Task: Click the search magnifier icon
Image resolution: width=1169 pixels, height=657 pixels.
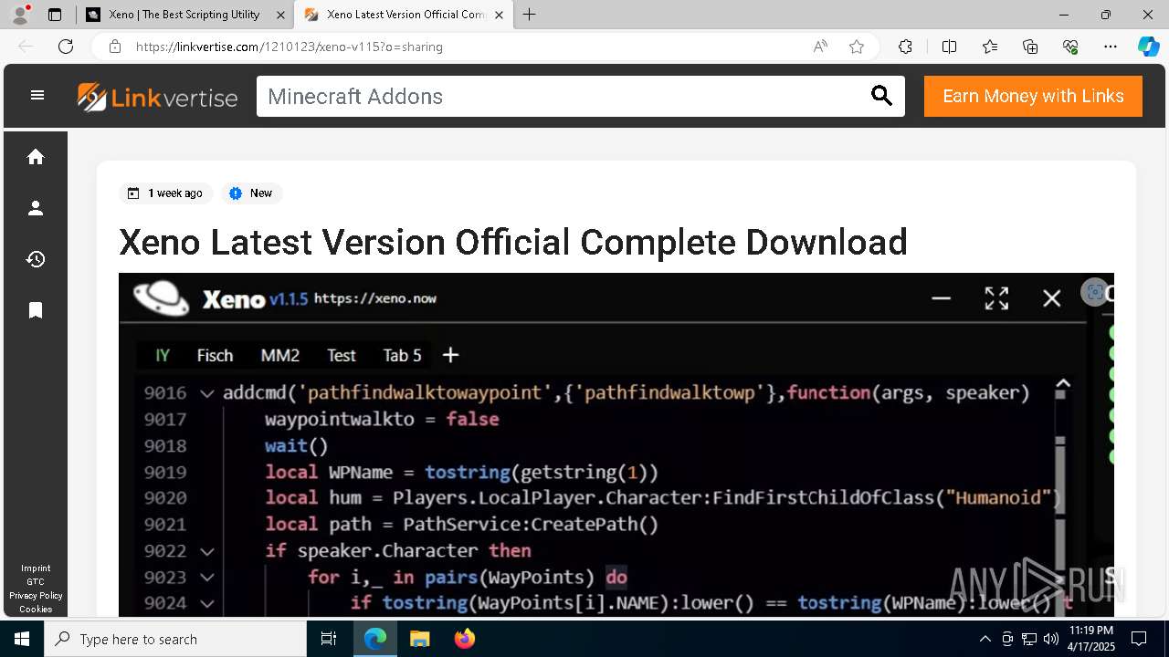Action: (x=881, y=96)
